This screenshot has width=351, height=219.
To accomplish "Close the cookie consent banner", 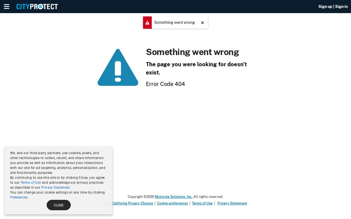I will [59, 205].
